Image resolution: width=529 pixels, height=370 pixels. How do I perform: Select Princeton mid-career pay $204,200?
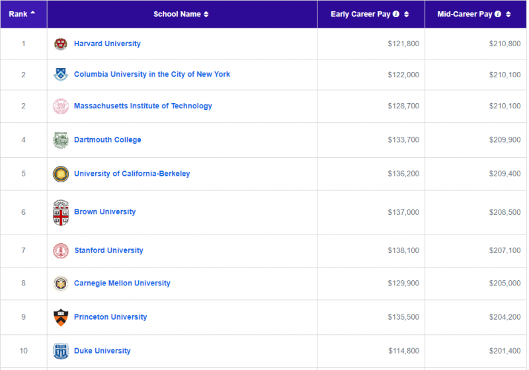pos(505,317)
